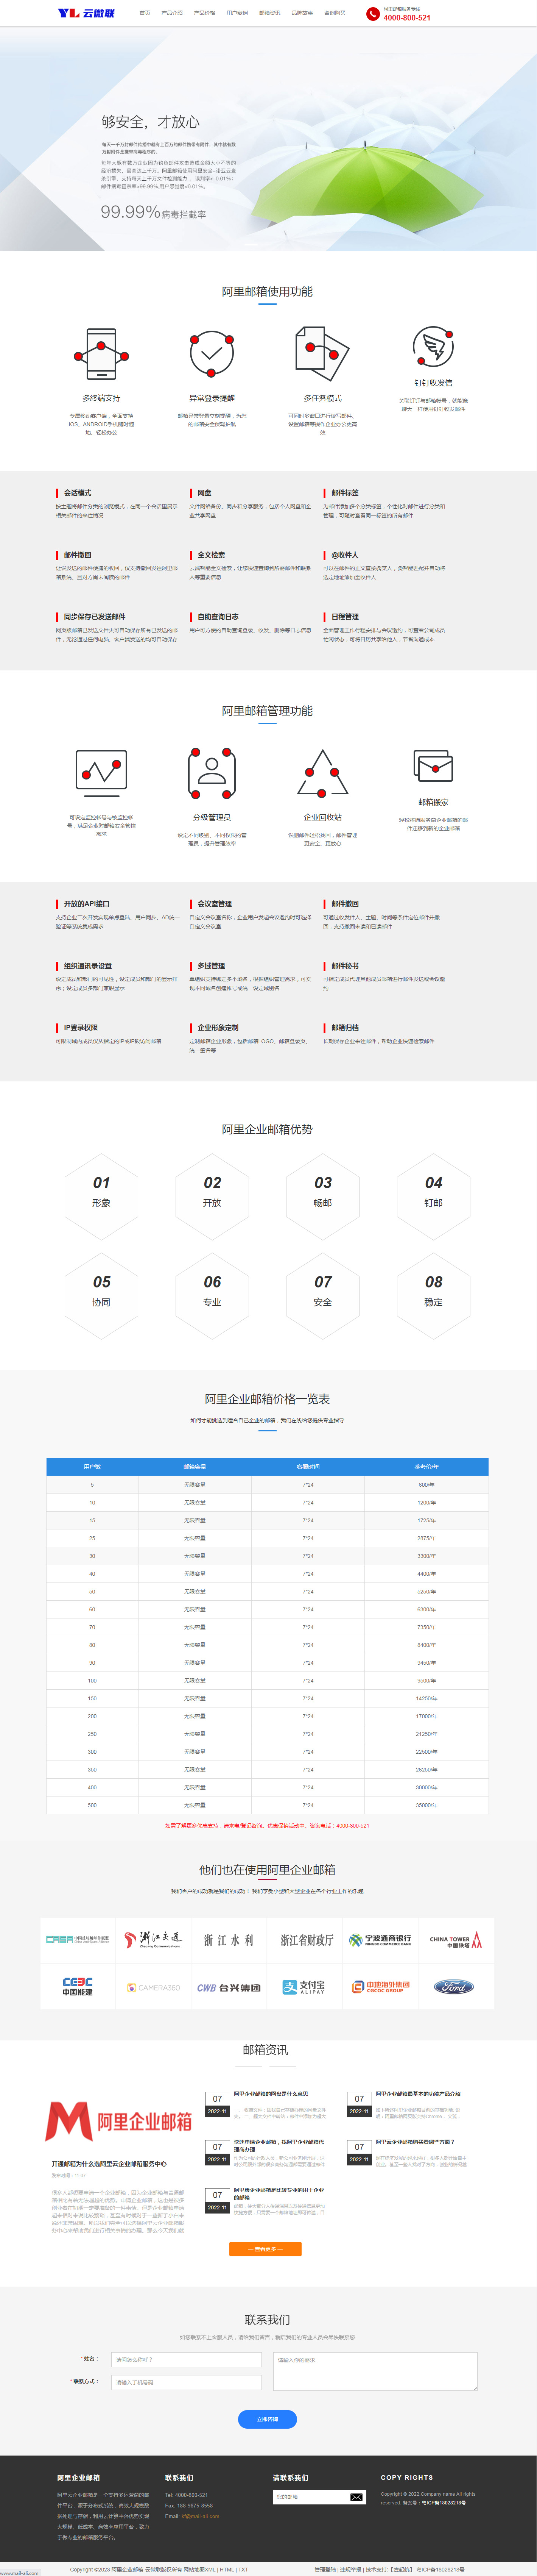537x2576 pixels.
Task: Click the CEEC 中国能建 client logo
Action: coord(78,1987)
